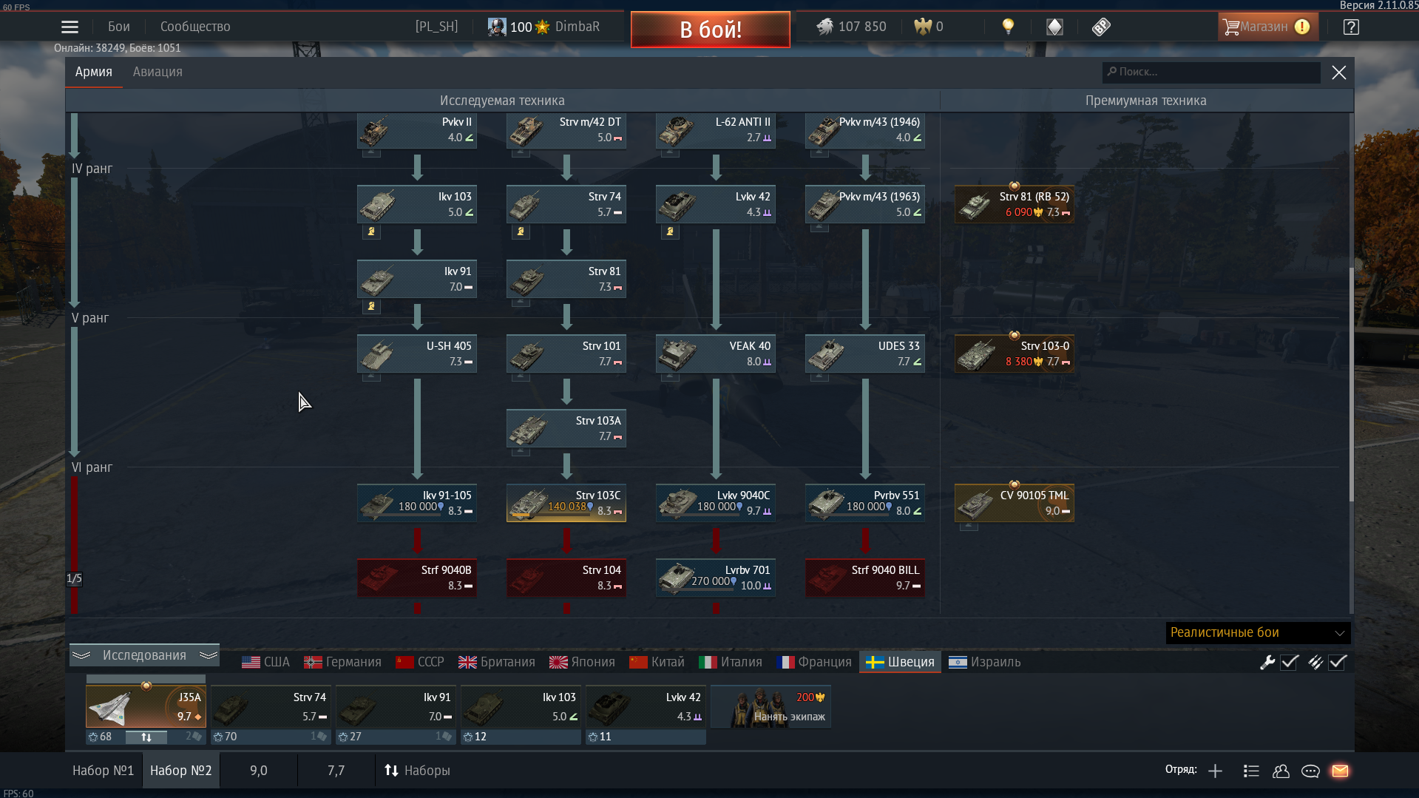Open the Магазин shop button

(x=1267, y=27)
